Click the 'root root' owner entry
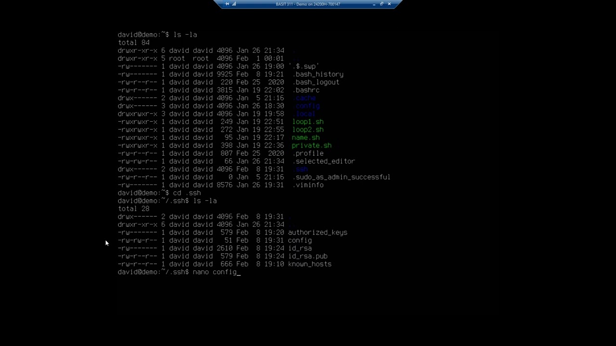The height and width of the screenshot is (346, 616). [189, 58]
